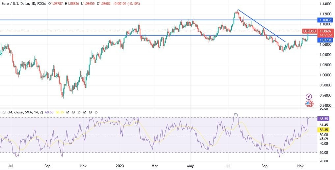335x170 pixels.
Task: Click the 0.96000 price axis label
Action: click(325, 95)
